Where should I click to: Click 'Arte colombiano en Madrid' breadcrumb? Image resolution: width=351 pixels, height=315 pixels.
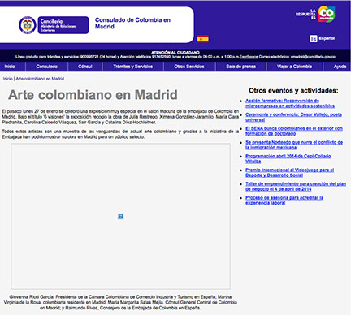tap(40, 79)
